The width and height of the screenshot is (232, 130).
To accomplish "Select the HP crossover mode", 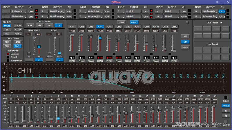I will pos(40,25).
